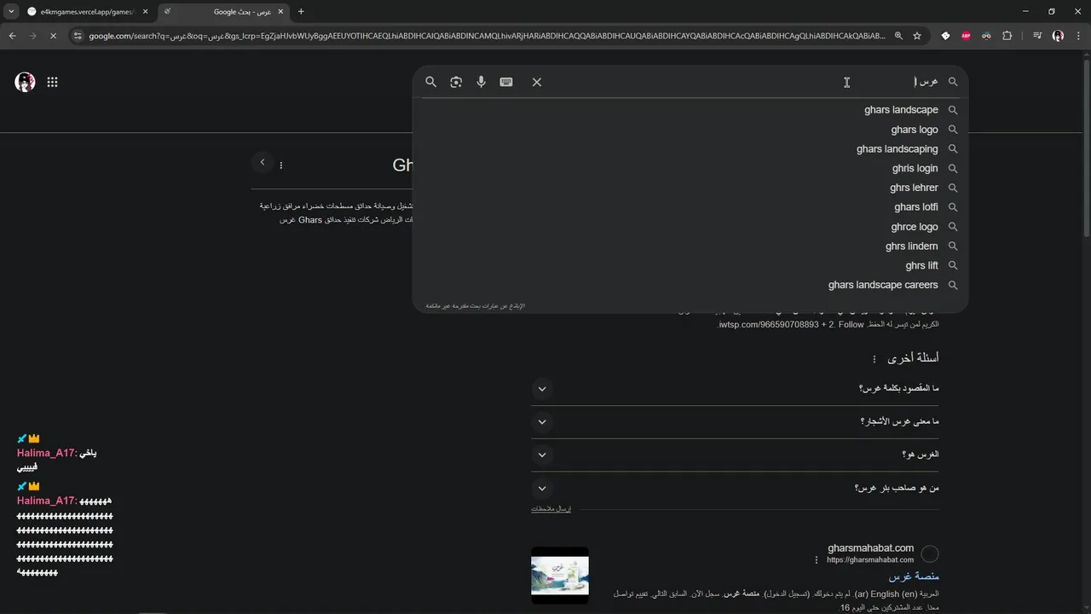
Task: Click the magnifier beside the غرس query
Action: [953, 82]
